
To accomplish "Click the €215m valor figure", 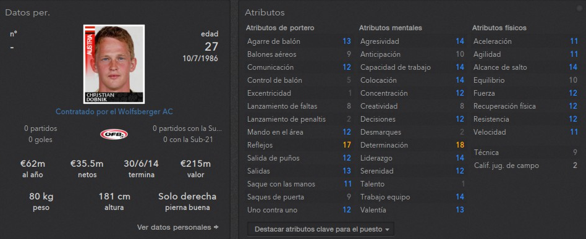I will (195, 164).
